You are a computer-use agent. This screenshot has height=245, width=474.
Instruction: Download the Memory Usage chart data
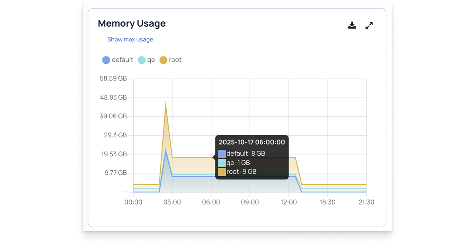click(x=352, y=26)
